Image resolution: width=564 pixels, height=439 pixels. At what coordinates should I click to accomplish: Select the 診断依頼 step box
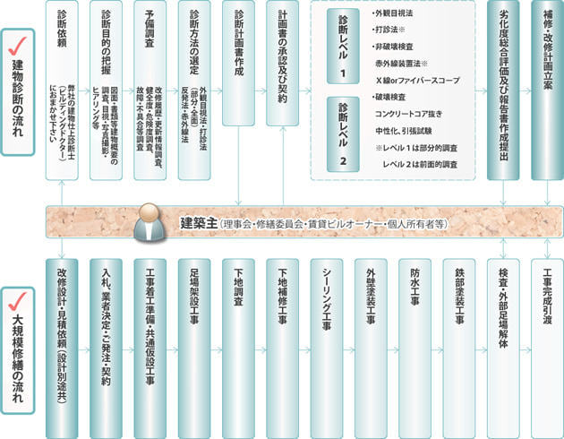pyautogui.click(x=62, y=90)
